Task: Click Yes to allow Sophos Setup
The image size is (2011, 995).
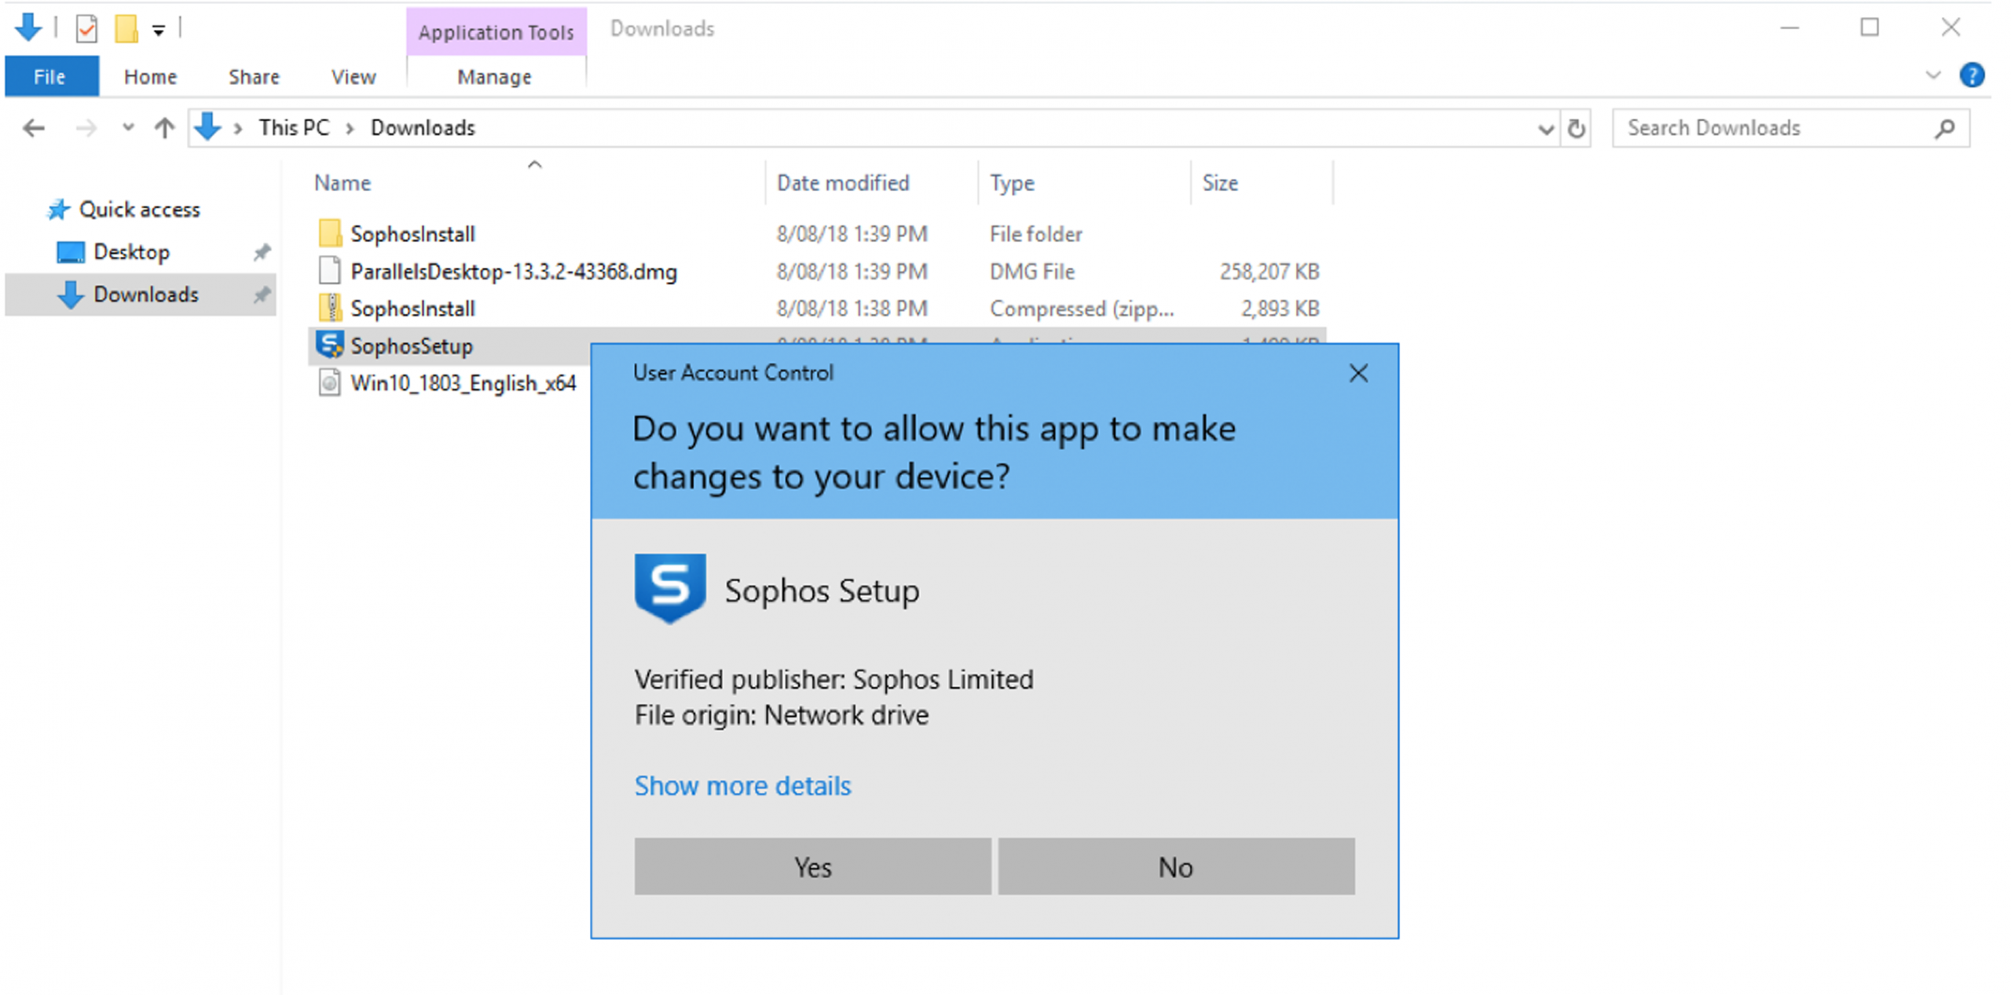Action: pos(812,867)
